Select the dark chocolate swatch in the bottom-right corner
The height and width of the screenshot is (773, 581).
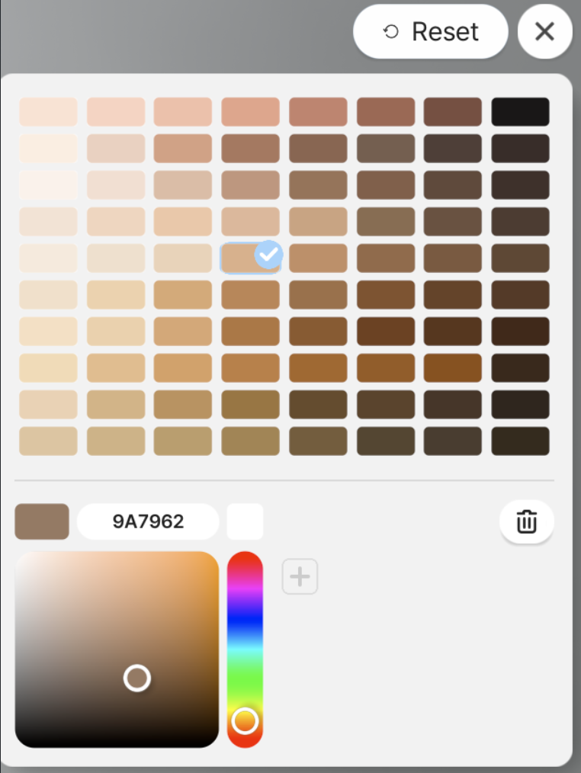pyautogui.click(x=520, y=439)
